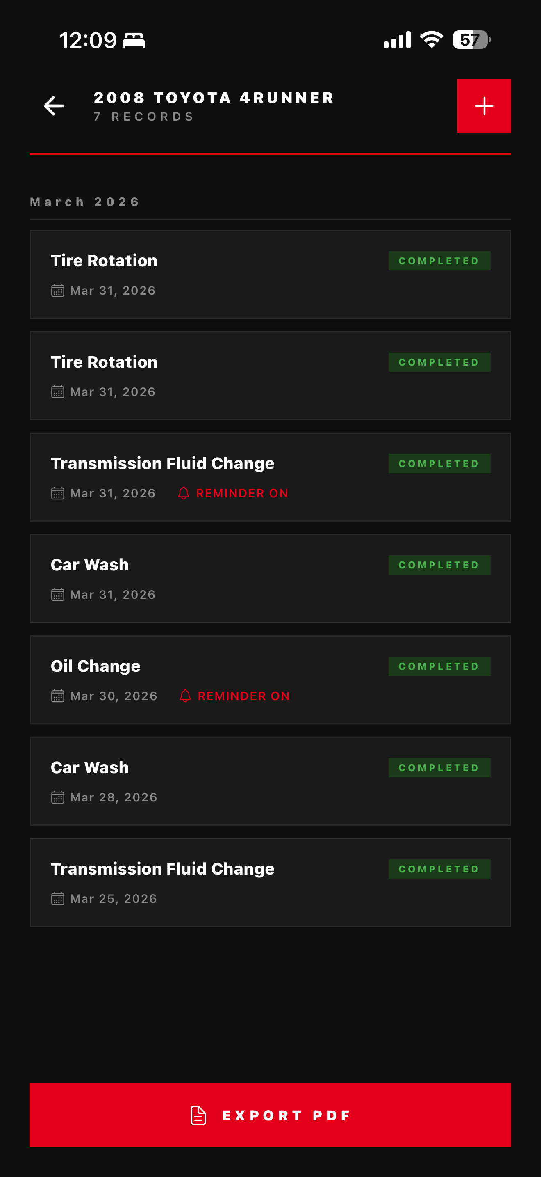
Task: Tap the document icon in Export PDF
Action: (198, 1115)
